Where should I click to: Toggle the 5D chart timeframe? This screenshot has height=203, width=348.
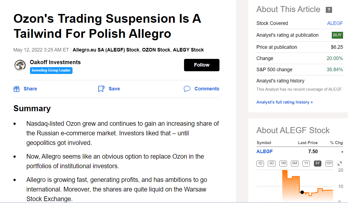[x=271, y=163]
